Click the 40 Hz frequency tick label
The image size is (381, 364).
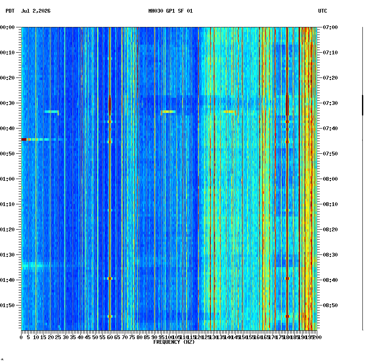pos(80,337)
